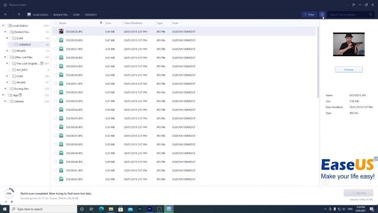
Task: Check the 100MSDCF folder checkbox
Action: (12, 44)
